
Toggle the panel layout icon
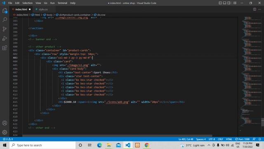coord(224,3)
